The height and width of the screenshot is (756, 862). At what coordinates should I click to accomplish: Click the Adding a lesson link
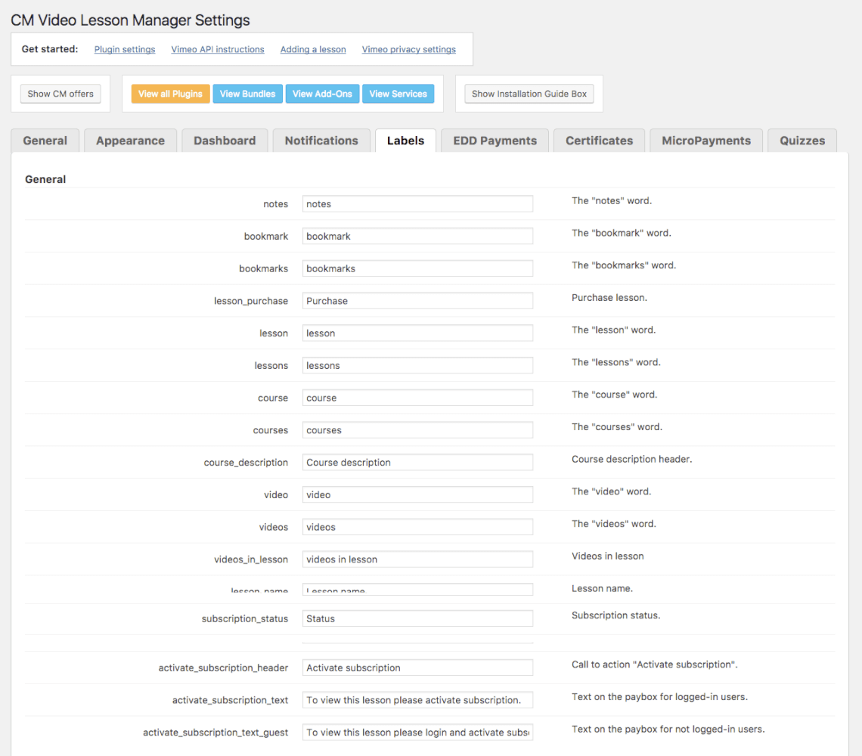click(x=313, y=50)
